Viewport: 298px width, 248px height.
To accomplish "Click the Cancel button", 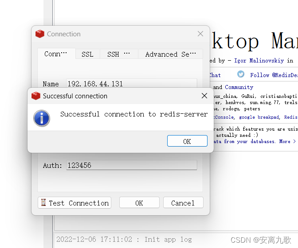I will click(183, 203).
